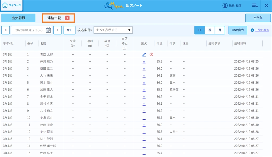Viewport: 272px width, 157px height.
Task: Go to the previous day arrow
Action: coord(6,30)
